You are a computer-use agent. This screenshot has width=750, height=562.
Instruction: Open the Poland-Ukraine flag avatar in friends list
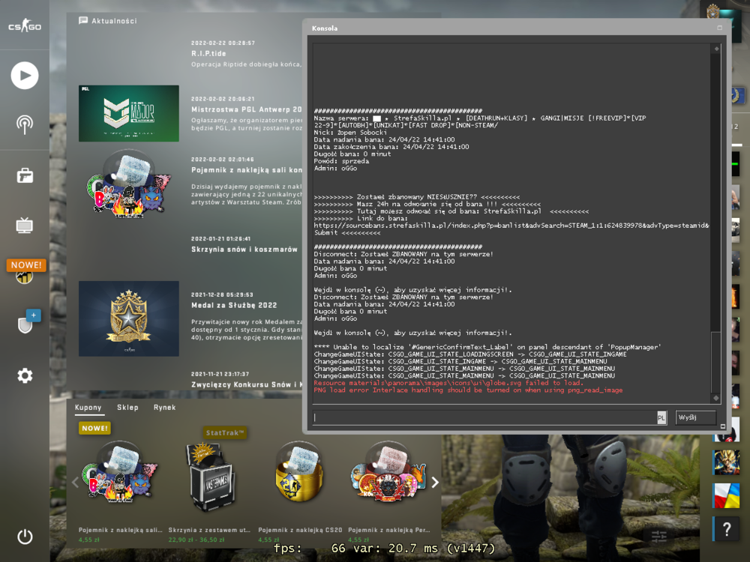point(727,495)
